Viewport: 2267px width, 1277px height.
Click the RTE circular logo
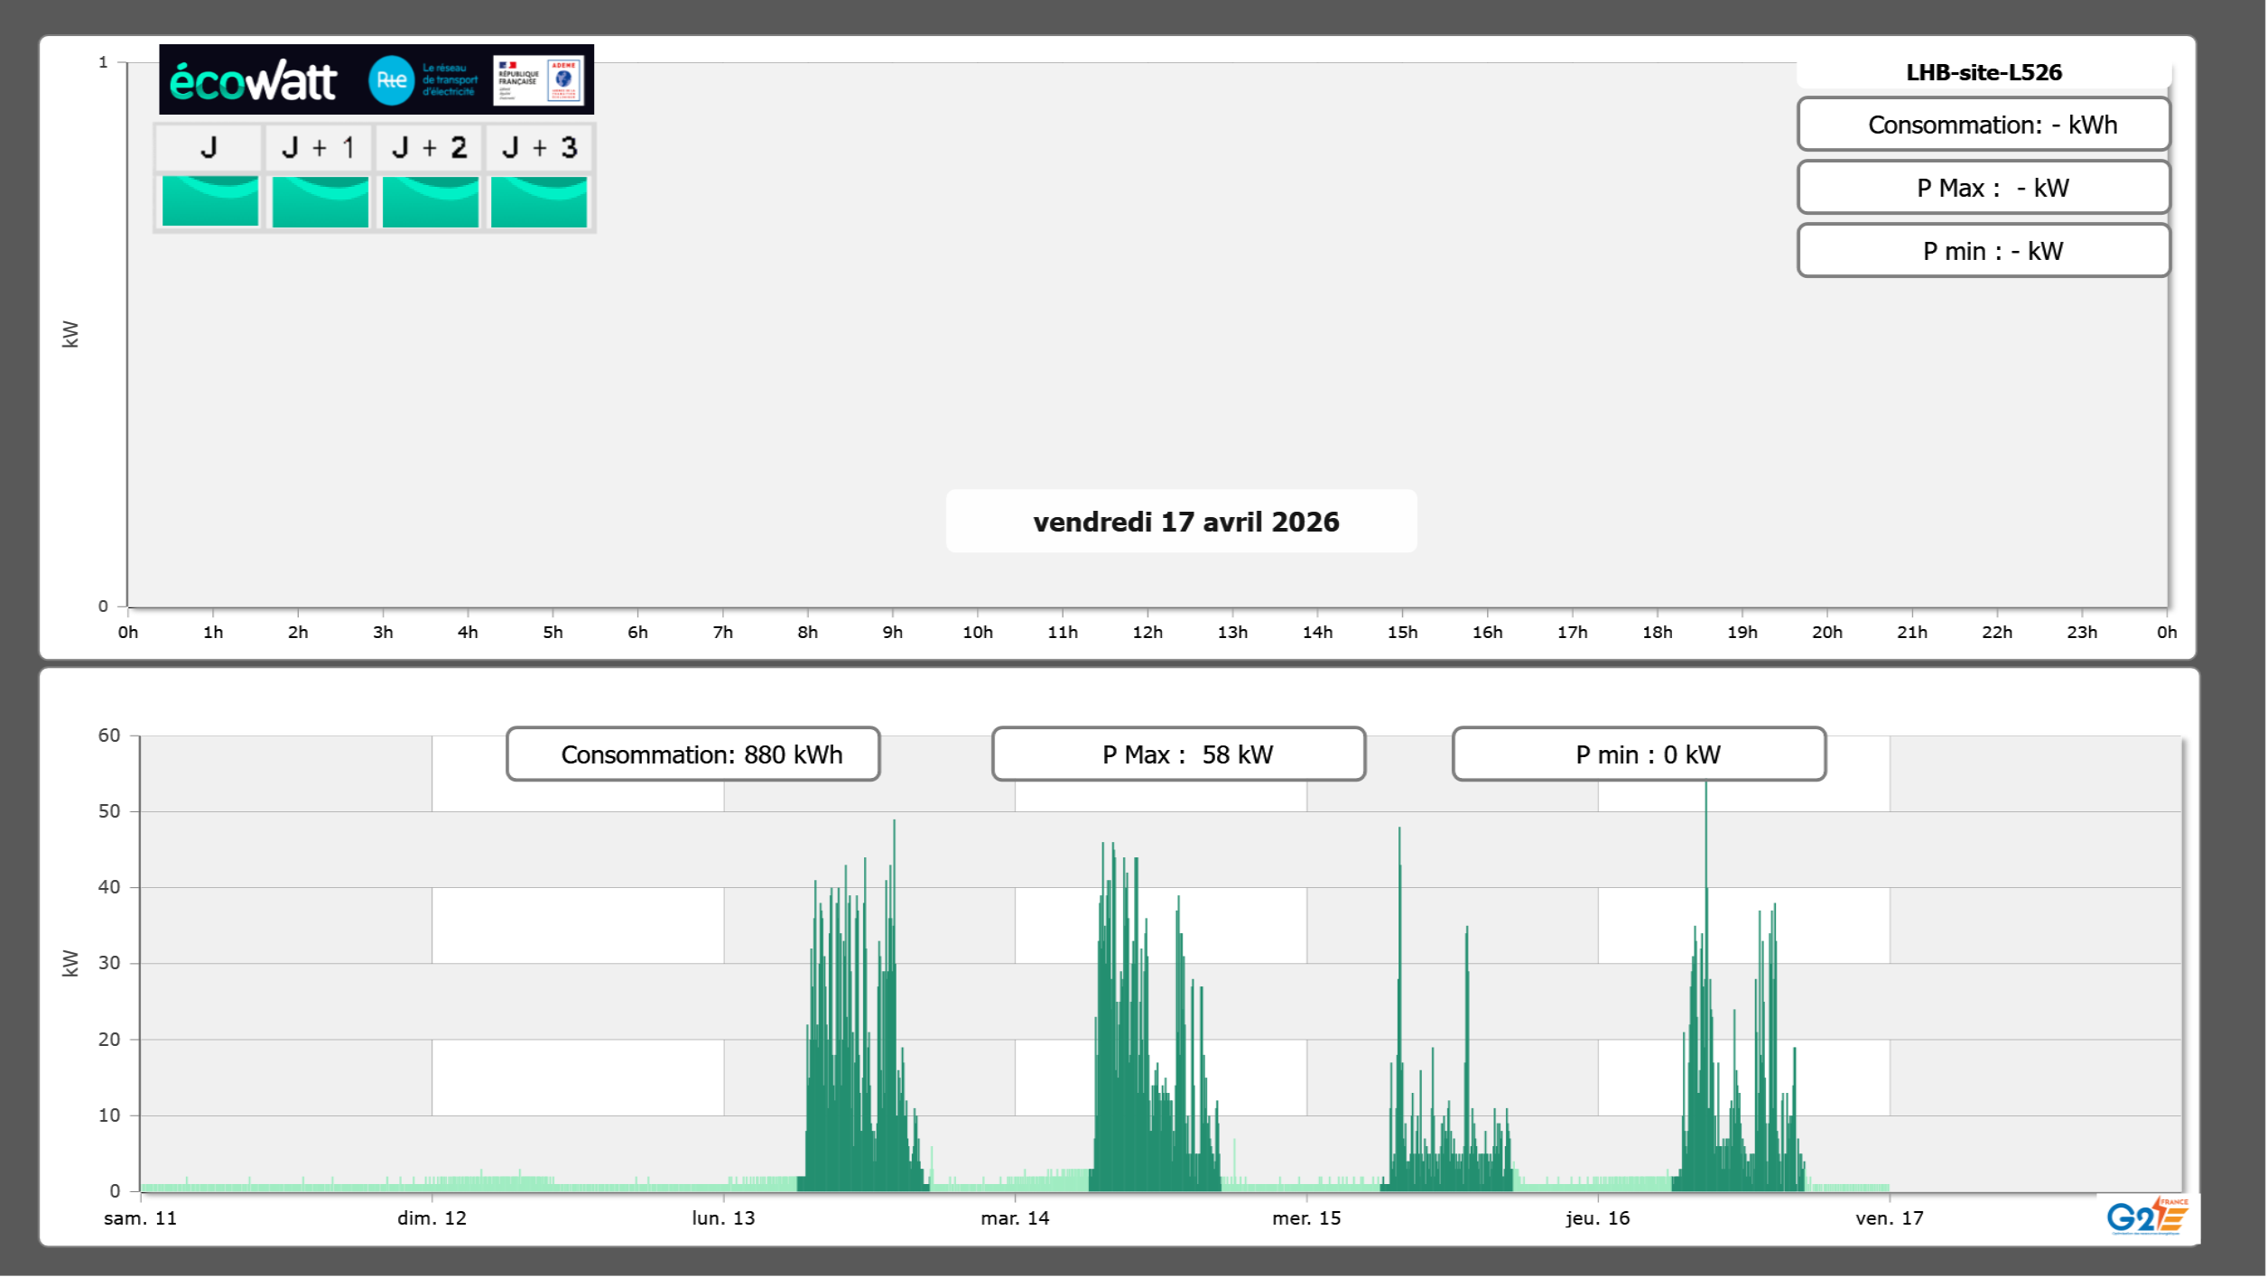tap(391, 80)
